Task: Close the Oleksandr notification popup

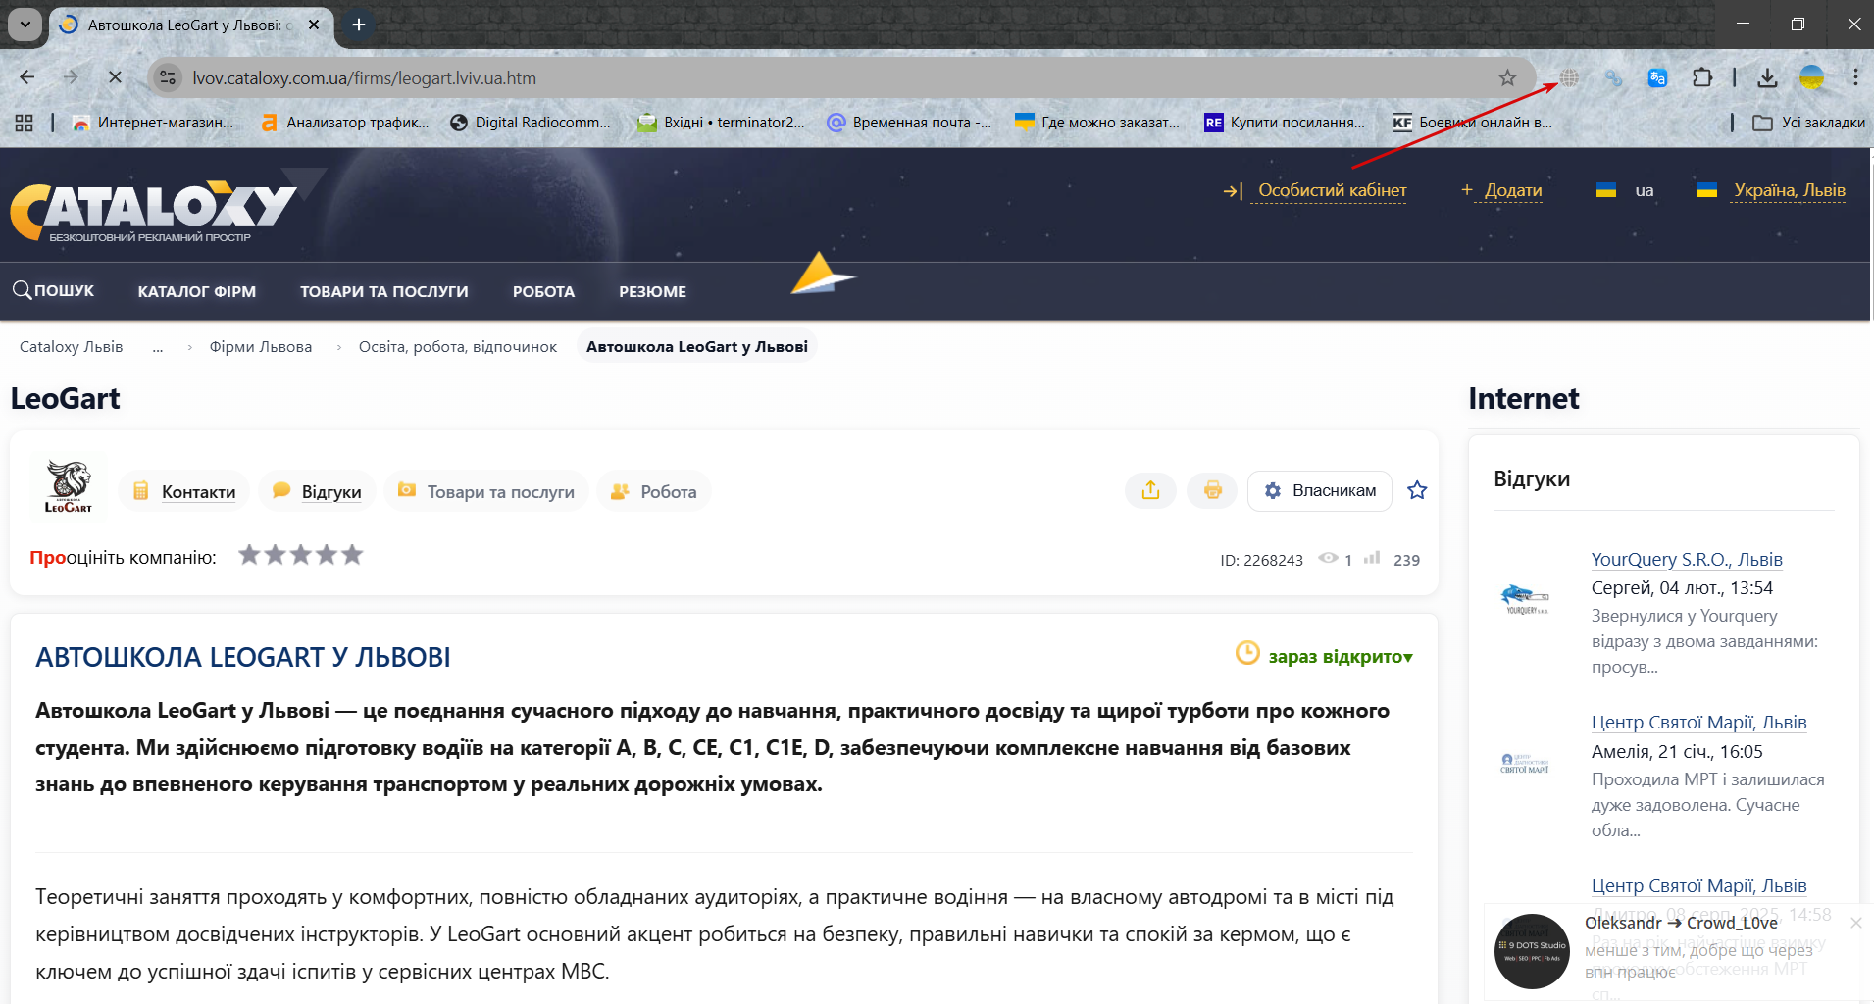Action: [x=1856, y=923]
